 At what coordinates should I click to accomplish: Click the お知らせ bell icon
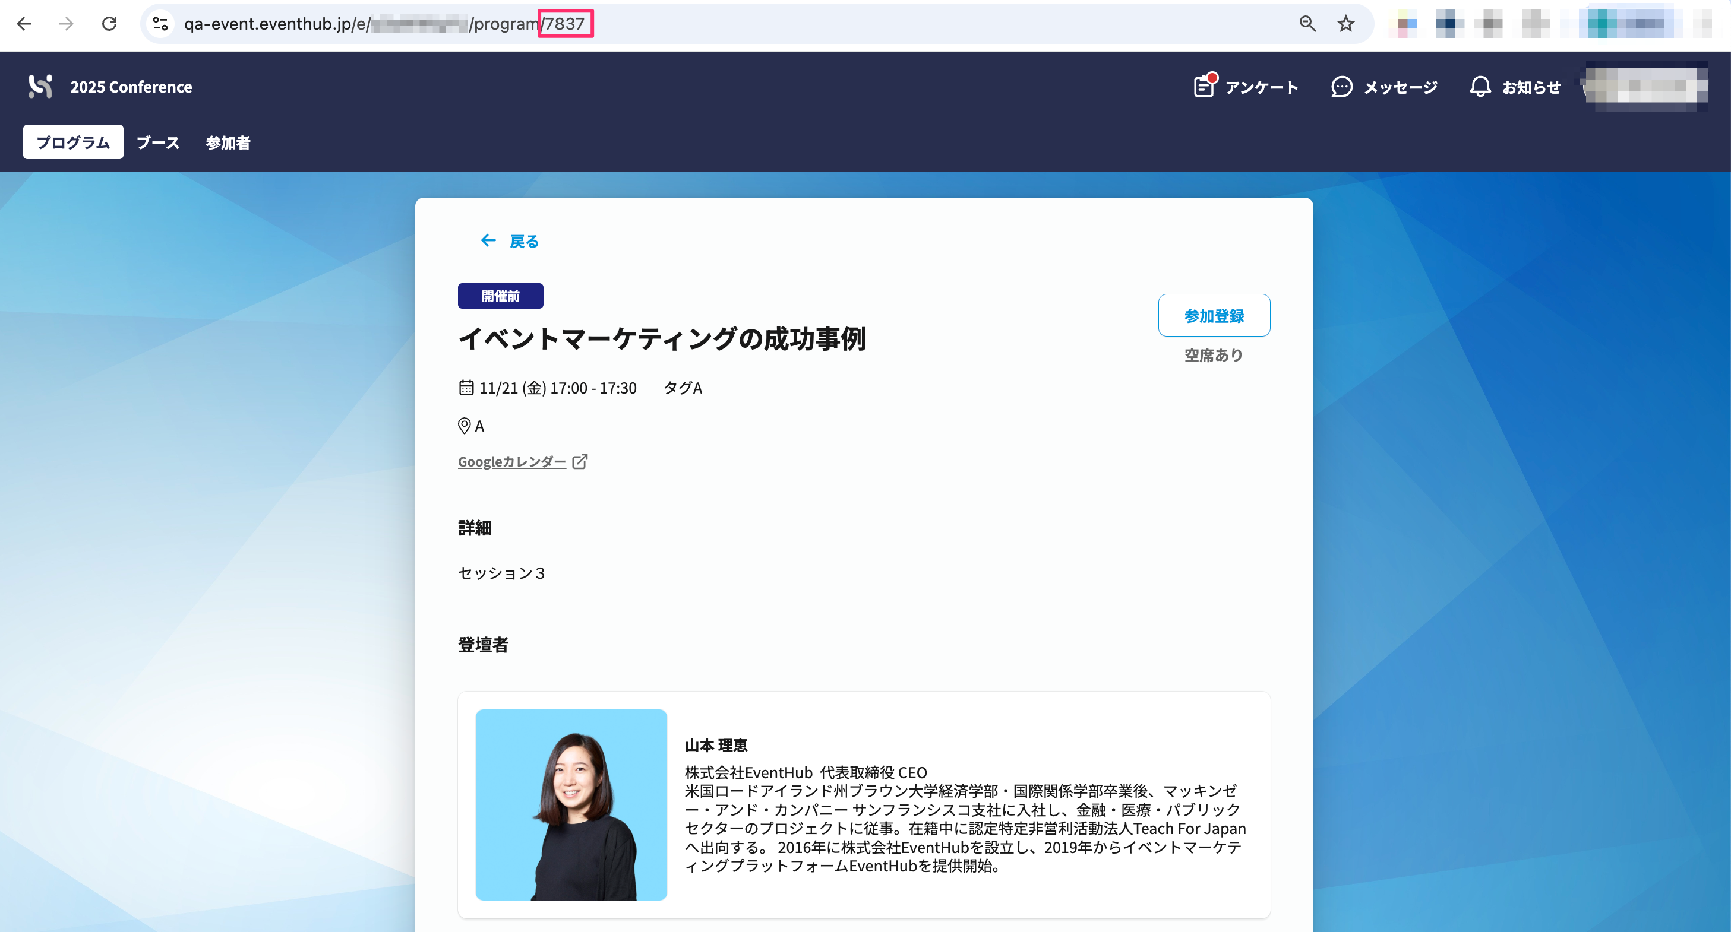[1480, 87]
